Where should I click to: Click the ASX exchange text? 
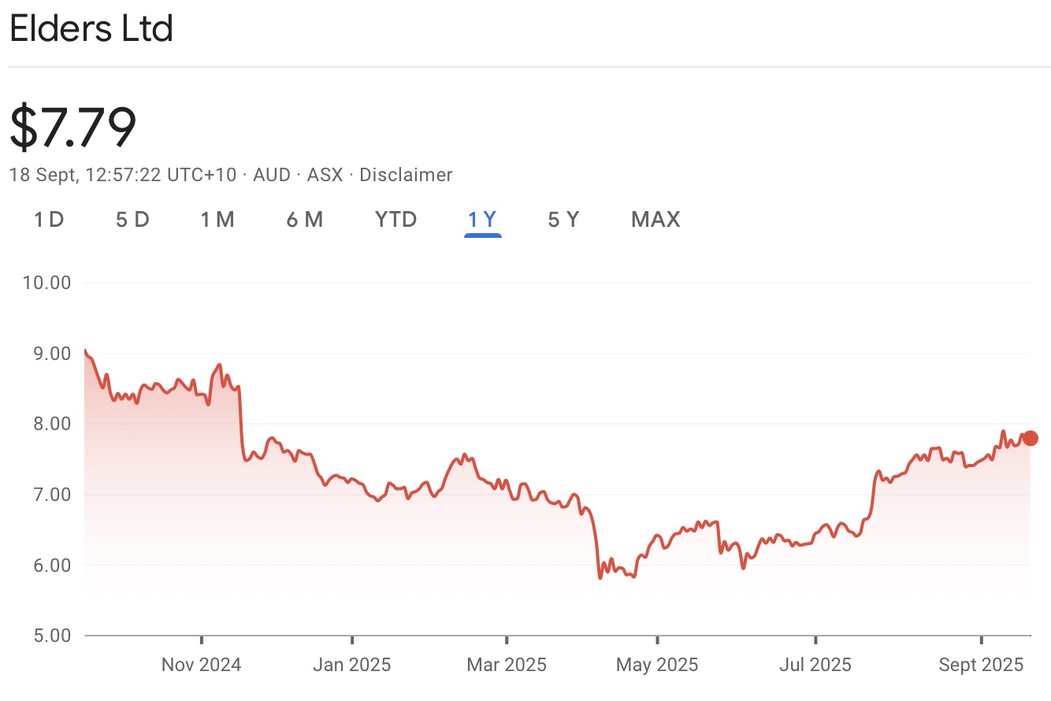pyautogui.click(x=325, y=175)
